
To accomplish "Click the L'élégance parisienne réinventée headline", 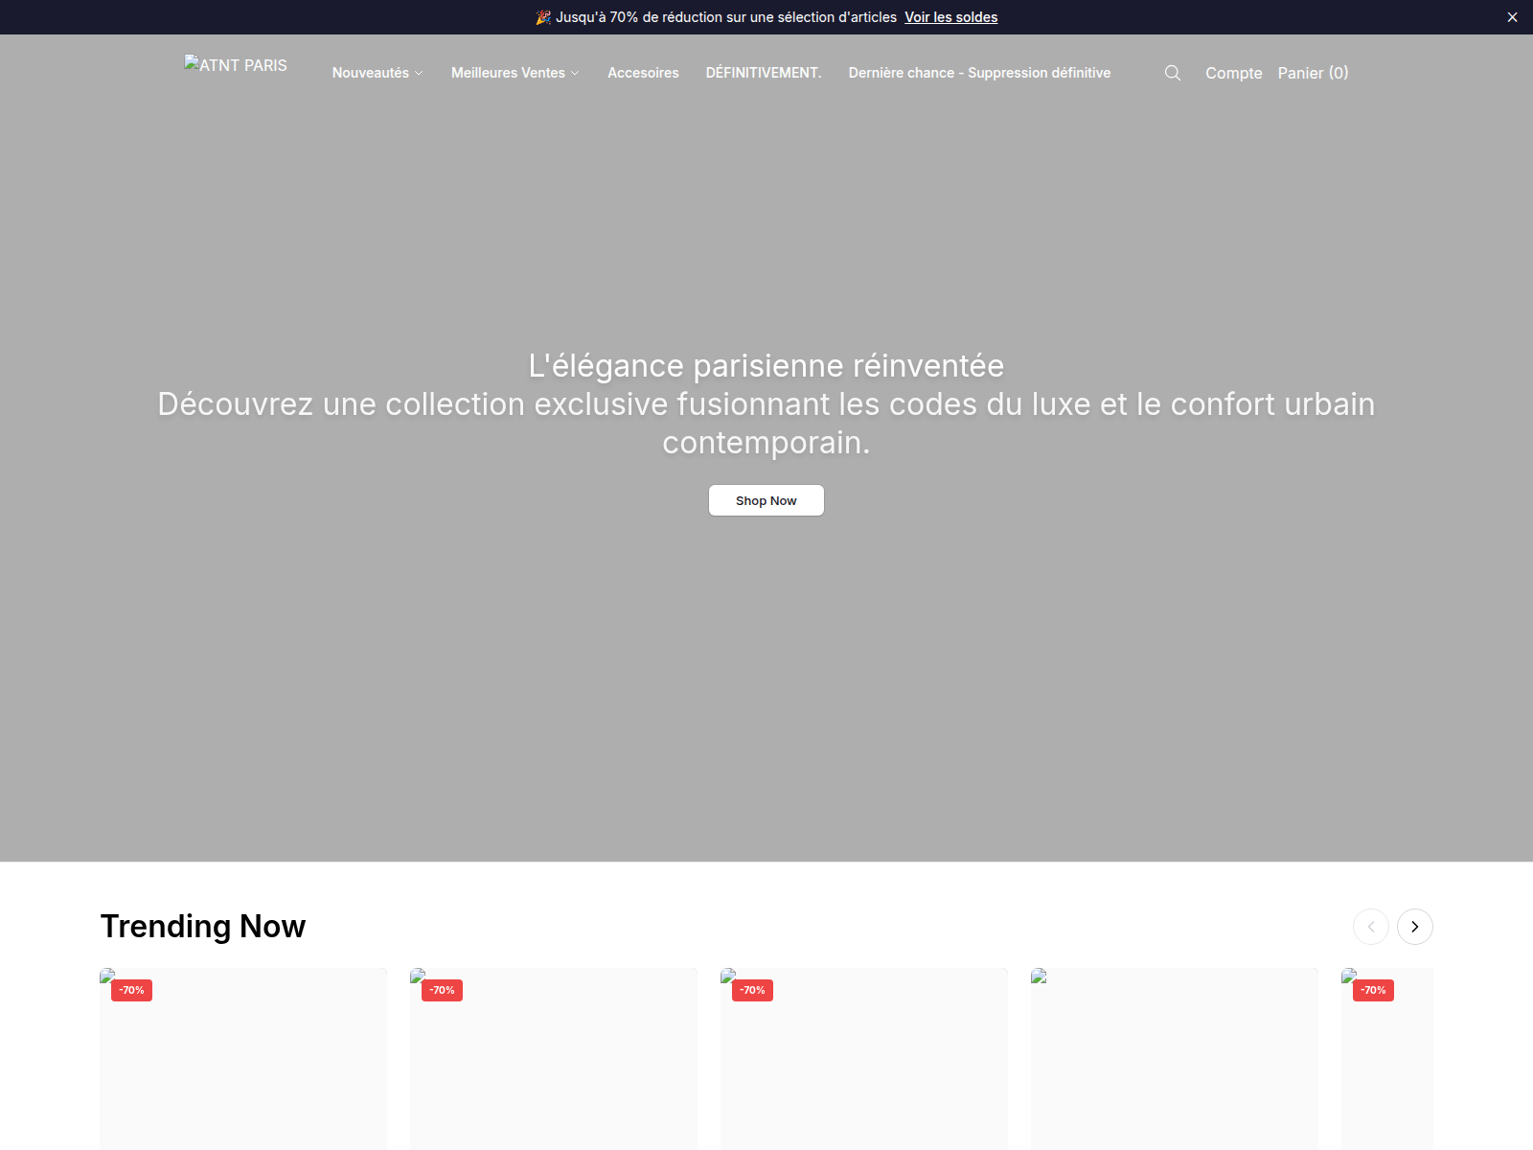I will (x=766, y=366).
